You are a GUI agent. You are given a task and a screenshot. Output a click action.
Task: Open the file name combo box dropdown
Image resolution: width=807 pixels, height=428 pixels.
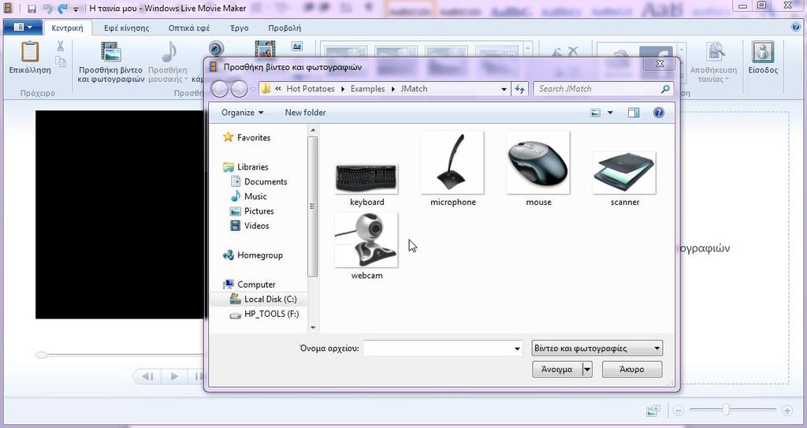[517, 348]
